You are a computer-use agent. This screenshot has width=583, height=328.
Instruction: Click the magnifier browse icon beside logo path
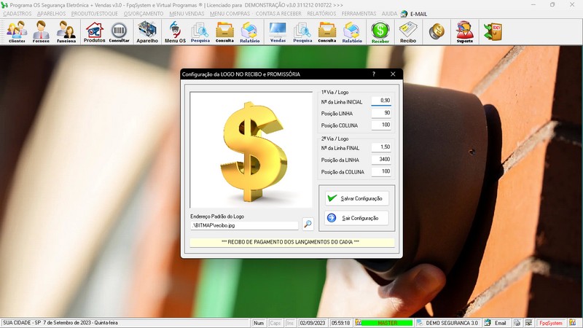[308, 224]
